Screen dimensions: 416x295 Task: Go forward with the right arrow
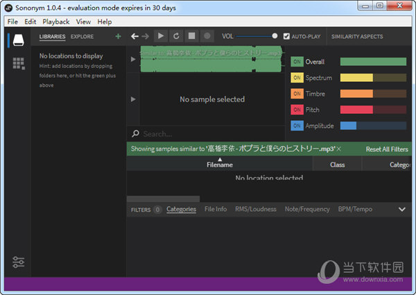pyautogui.click(x=146, y=36)
